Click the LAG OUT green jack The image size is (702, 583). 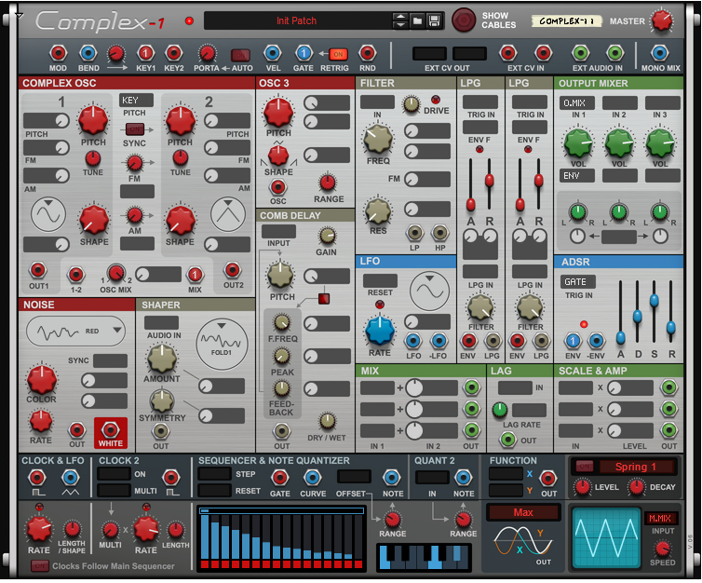pyautogui.click(x=507, y=440)
